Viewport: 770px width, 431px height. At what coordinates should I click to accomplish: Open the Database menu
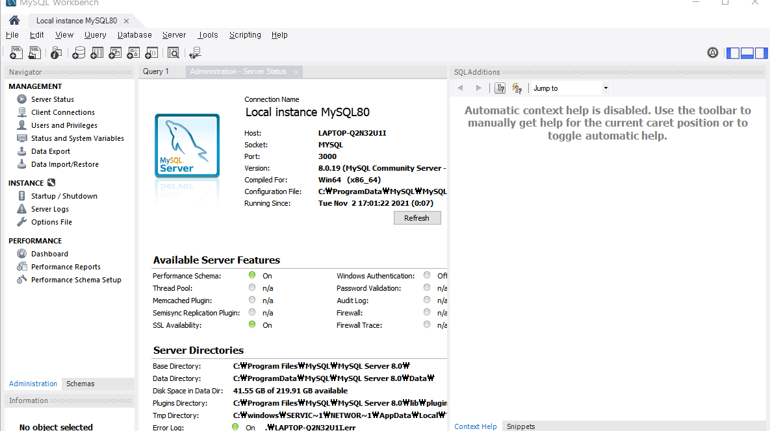click(x=135, y=35)
